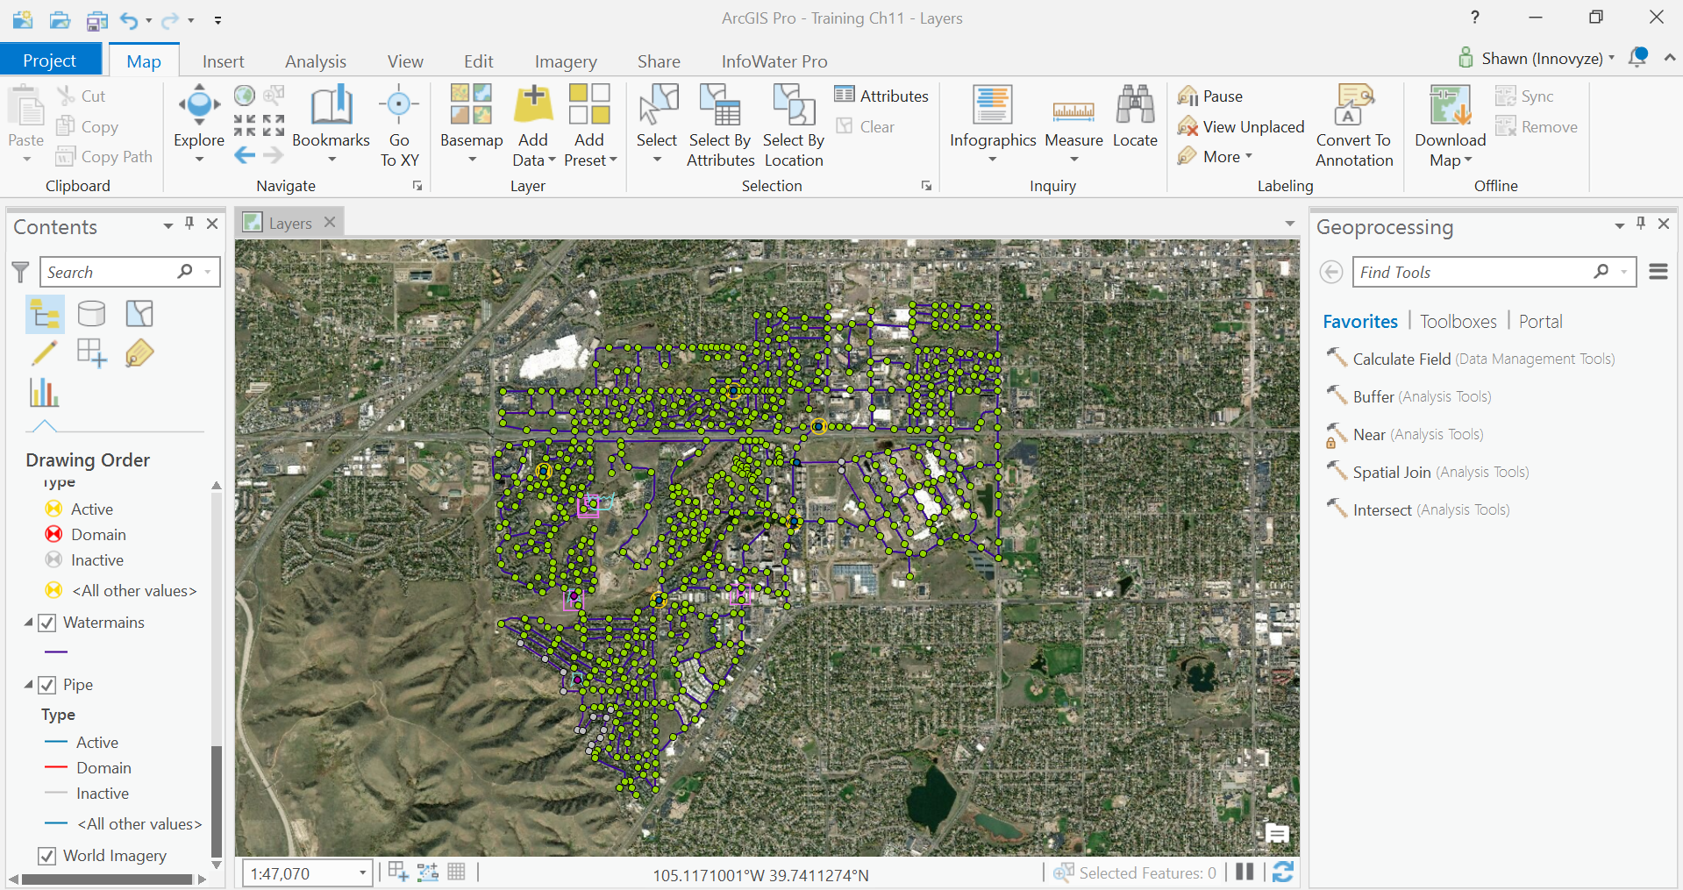1683x890 pixels.
Task: Open the map pop-up chat icon
Action: (1277, 834)
